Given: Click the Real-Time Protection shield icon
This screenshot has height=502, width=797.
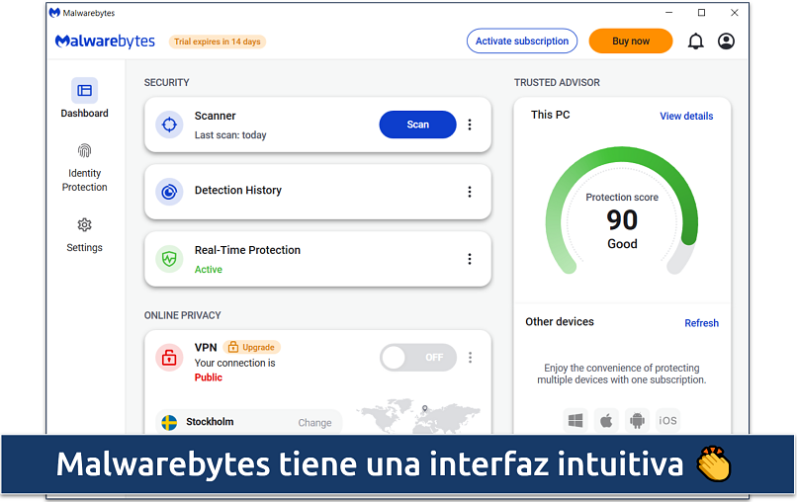Looking at the screenshot, I should point(169,259).
